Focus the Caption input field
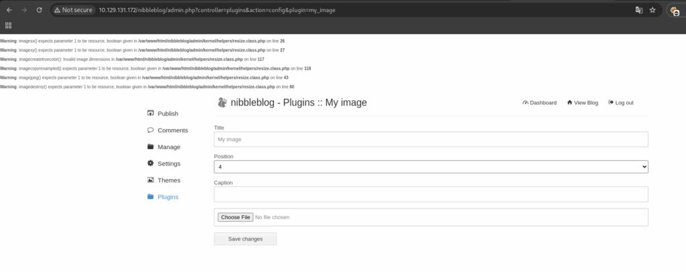Image resolution: width=686 pixels, height=272 pixels. [x=431, y=194]
